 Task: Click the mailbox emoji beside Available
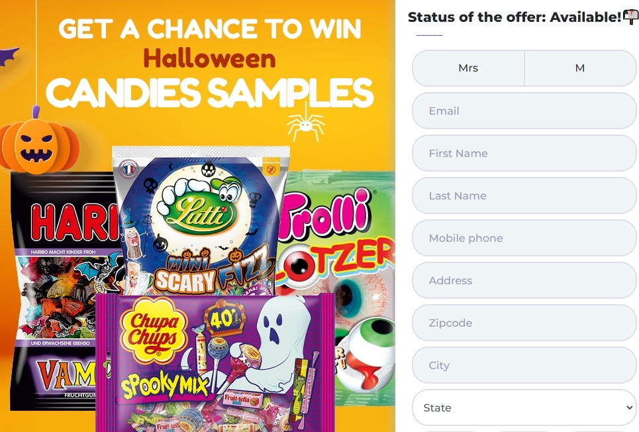pyautogui.click(x=630, y=17)
